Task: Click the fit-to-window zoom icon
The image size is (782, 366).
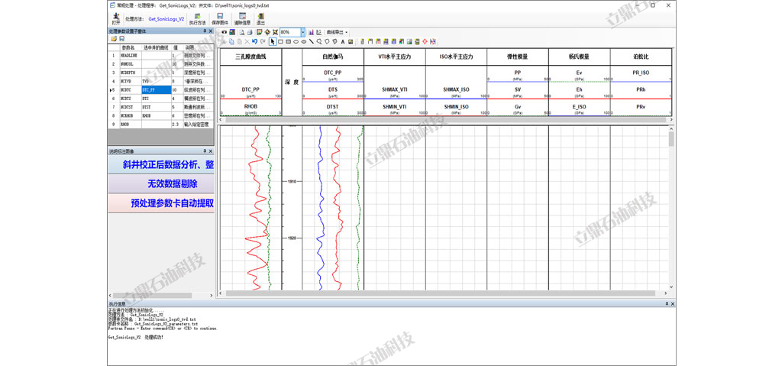Action: [275, 32]
